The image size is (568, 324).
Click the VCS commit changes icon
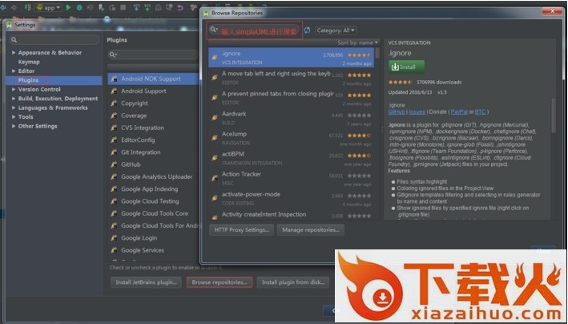point(147,7)
